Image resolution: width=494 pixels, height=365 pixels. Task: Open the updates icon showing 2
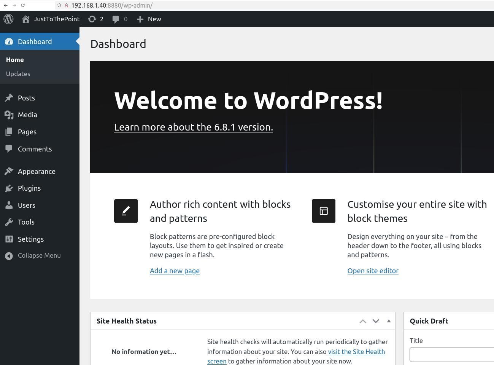click(x=95, y=19)
